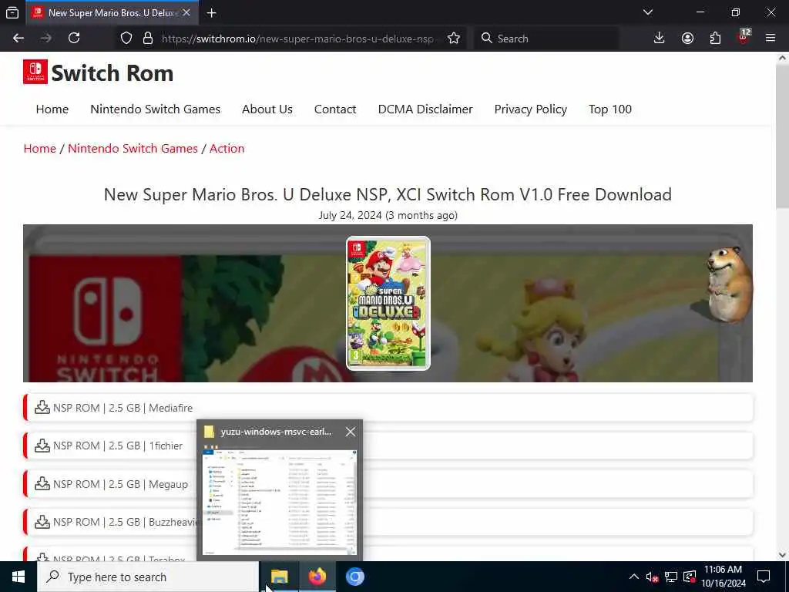
Task: Open a new browser tab
Action: [211, 12]
